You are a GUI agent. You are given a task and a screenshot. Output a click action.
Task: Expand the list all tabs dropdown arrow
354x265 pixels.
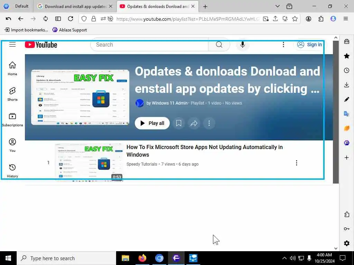[278, 6]
